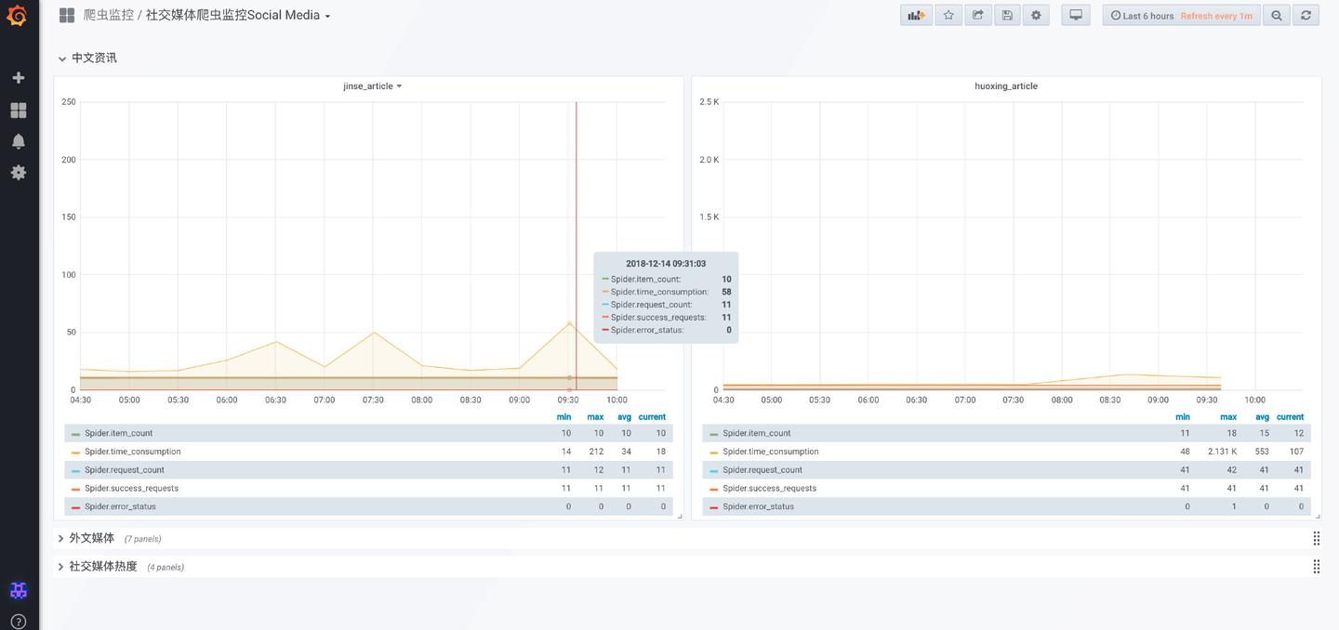Click the Add panel toolbar button
The width and height of the screenshot is (1339, 630).
tap(916, 15)
